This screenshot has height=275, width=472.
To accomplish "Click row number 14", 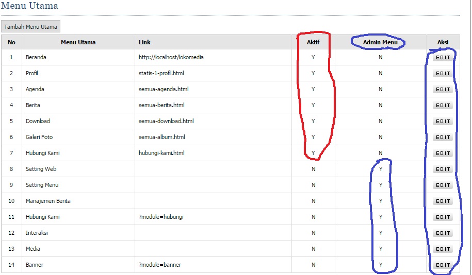I will (x=11, y=265).
